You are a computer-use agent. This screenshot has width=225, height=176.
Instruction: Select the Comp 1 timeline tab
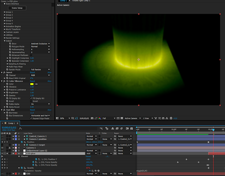(11, 123)
